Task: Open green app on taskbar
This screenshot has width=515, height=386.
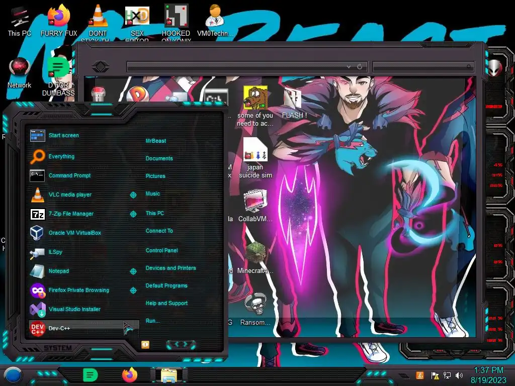Action: [x=90, y=375]
